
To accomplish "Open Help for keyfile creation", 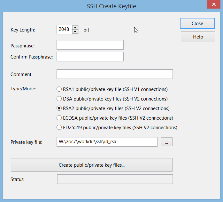I will coord(198,37).
